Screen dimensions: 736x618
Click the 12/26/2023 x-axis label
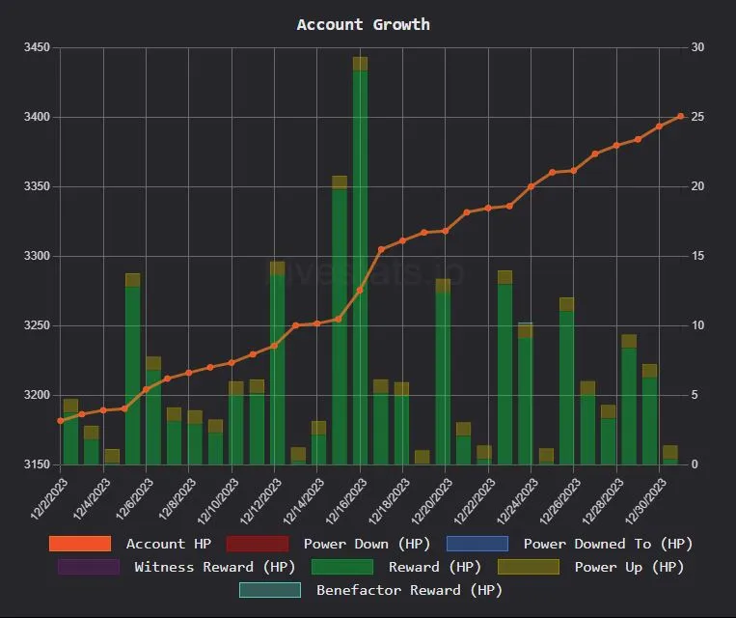click(560, 501)
